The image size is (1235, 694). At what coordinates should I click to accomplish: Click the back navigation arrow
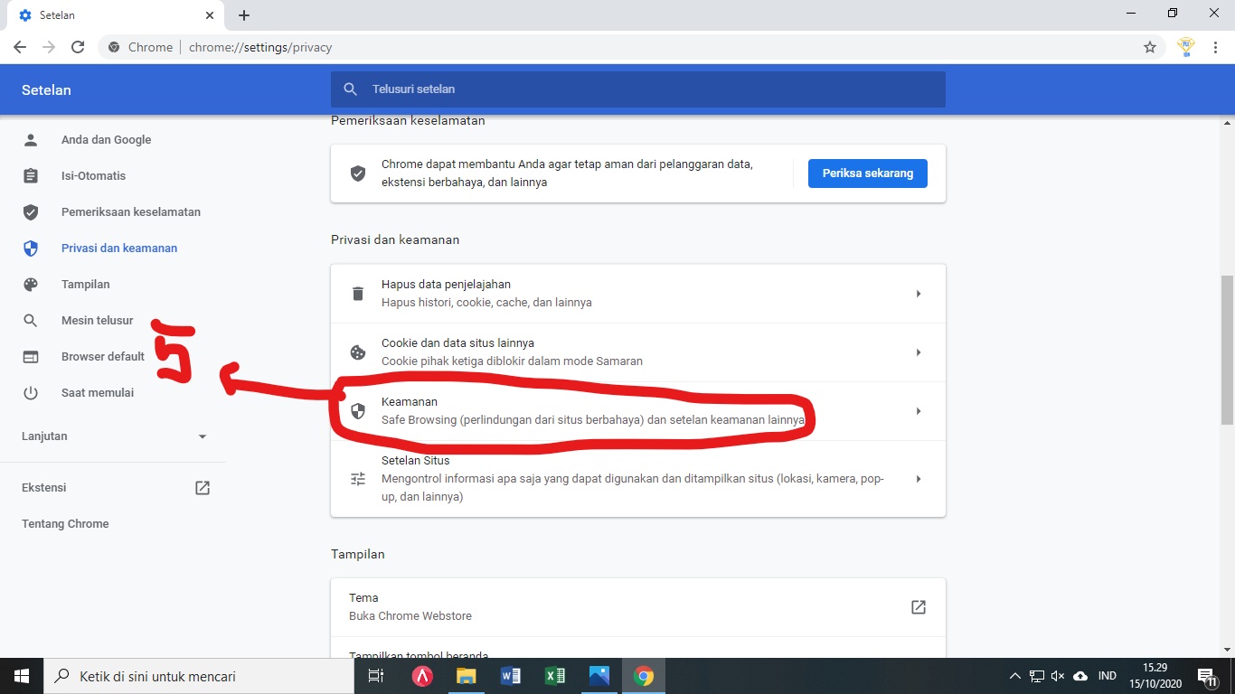point(20,47)
